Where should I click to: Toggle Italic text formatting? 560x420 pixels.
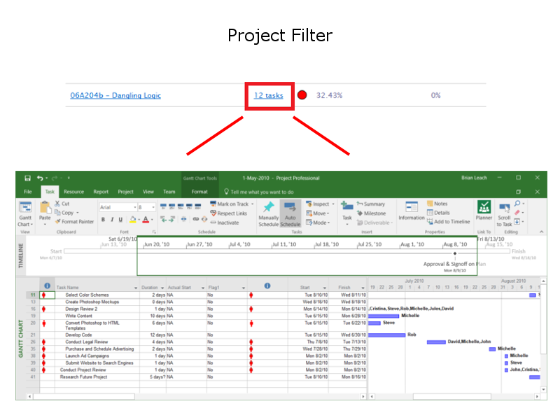(x=111, y=219)
